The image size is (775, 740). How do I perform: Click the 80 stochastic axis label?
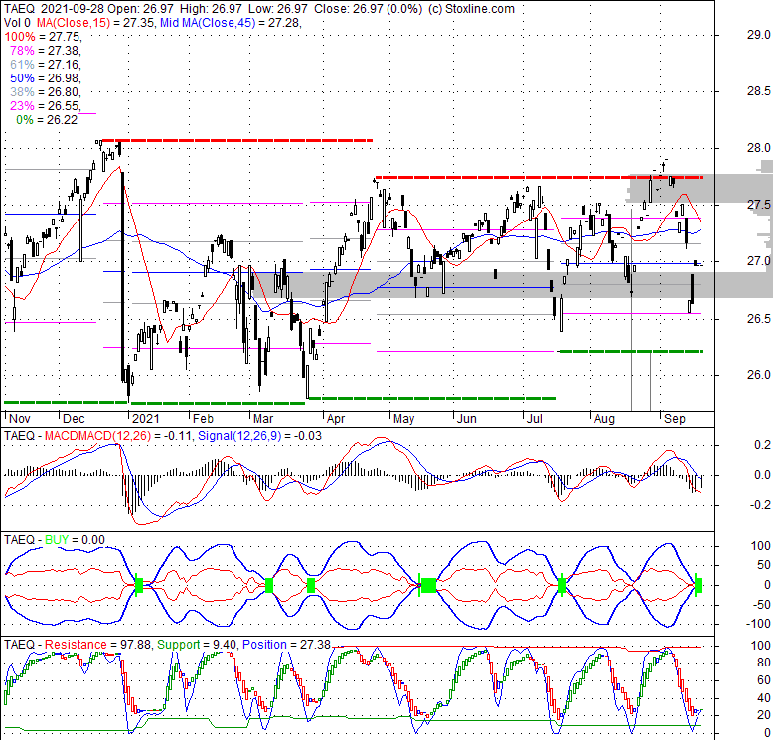(764, 663)
